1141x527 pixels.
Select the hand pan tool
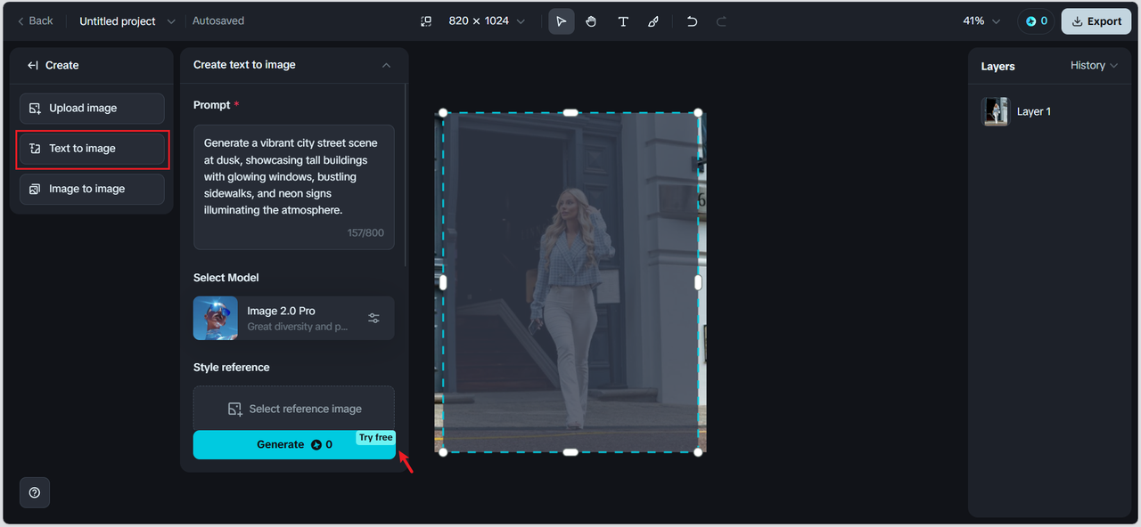(591, 21)
